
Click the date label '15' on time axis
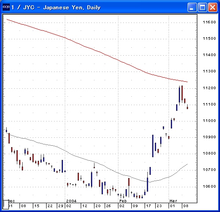pyautogui.click(x=37, y=206)
